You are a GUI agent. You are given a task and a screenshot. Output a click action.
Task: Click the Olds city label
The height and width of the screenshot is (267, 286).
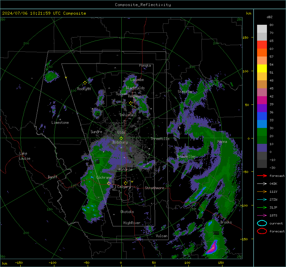pos(121,132)
